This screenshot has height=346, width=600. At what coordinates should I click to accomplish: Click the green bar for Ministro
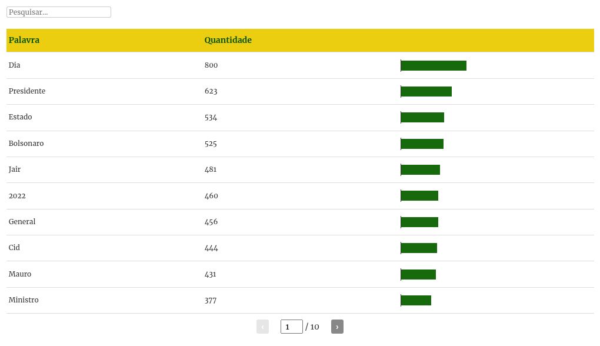tap(416, 300)
